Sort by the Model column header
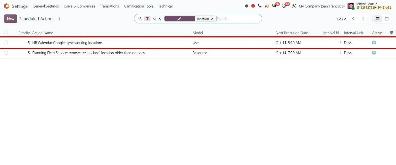 pyautogui.click(x=198, y=33)
